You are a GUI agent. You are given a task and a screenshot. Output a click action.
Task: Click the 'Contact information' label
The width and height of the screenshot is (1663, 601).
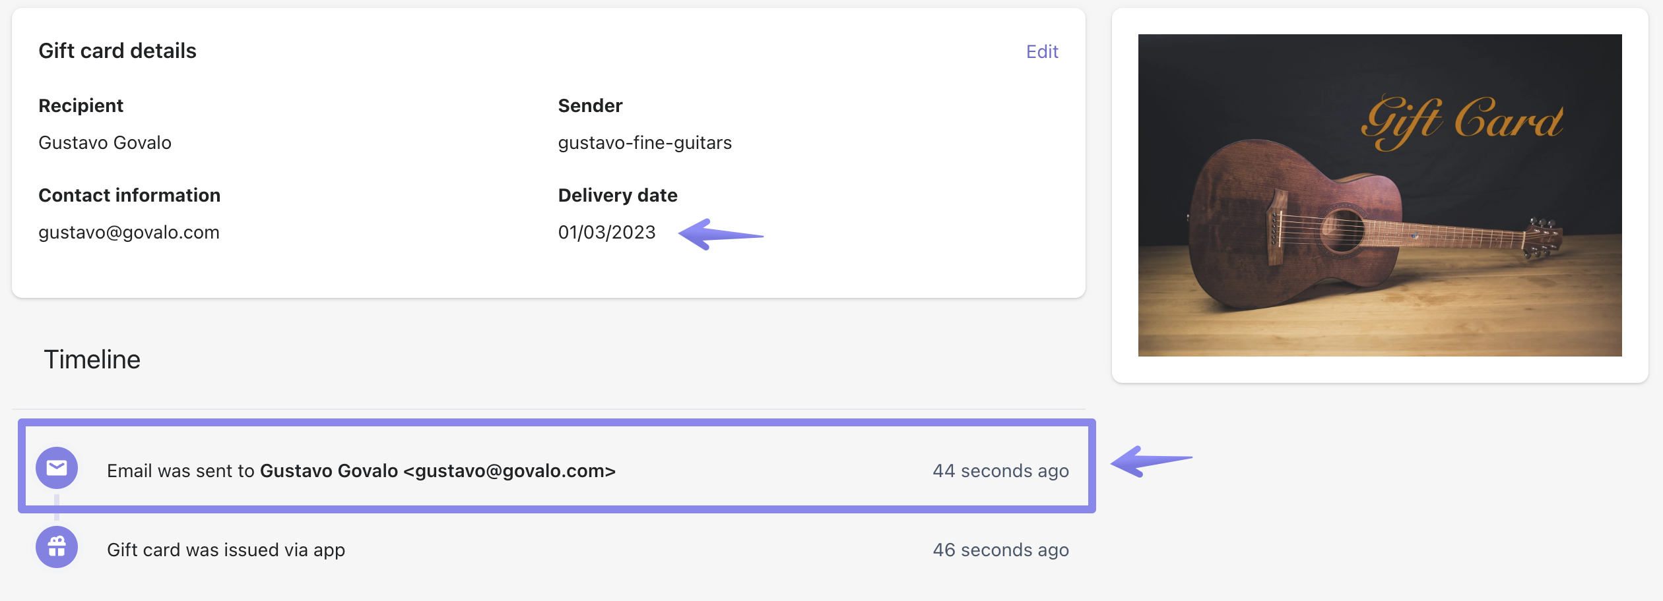tap(129, 195)
